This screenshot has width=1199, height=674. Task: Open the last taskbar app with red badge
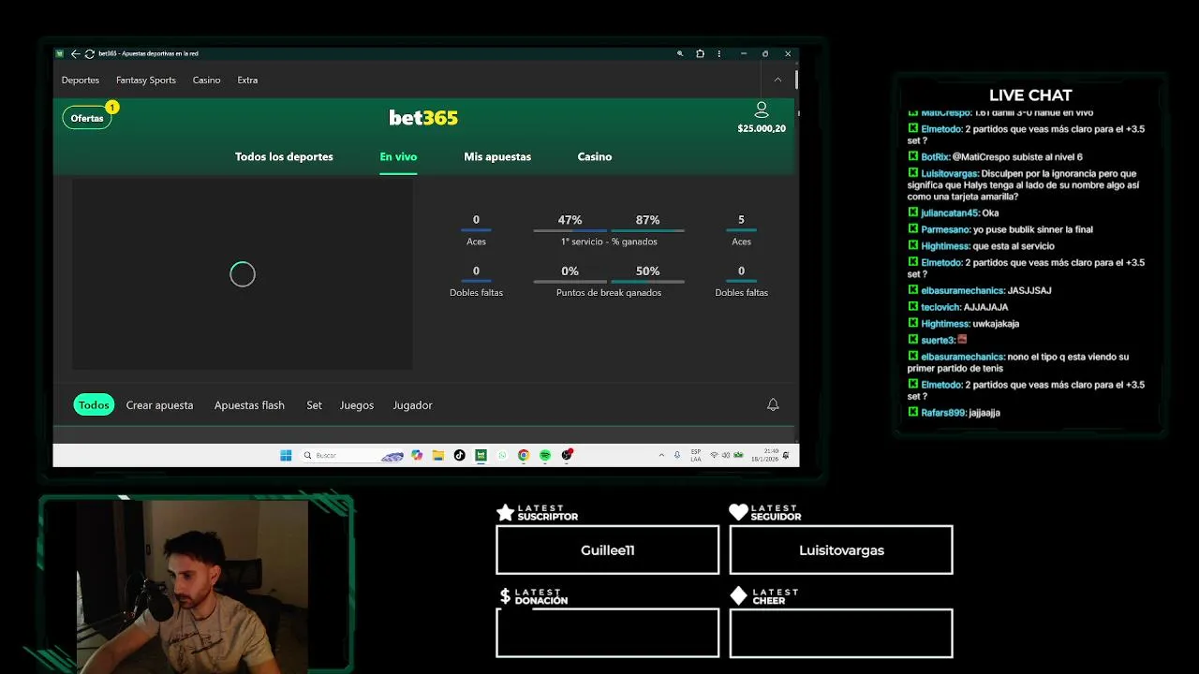pyautogui.click(x=567, y=455)
